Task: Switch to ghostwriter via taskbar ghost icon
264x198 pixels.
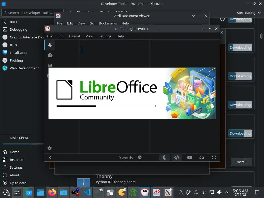Action: click(x=145, y=192)
